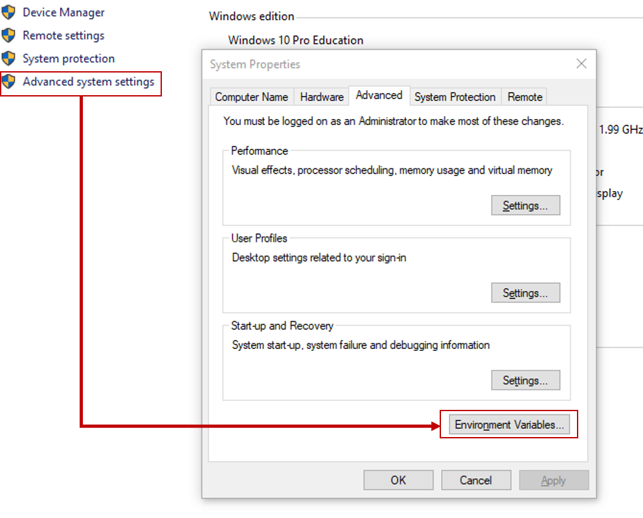Image resolution: width=643 pixels, height=518 pixels.
Task: Open Device Manager
Action: pyautogui.click(x=63, y=12)
